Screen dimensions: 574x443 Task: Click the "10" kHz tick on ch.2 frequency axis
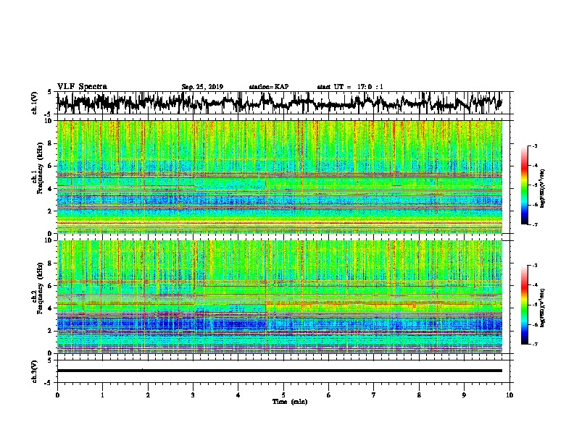[49, 240]
